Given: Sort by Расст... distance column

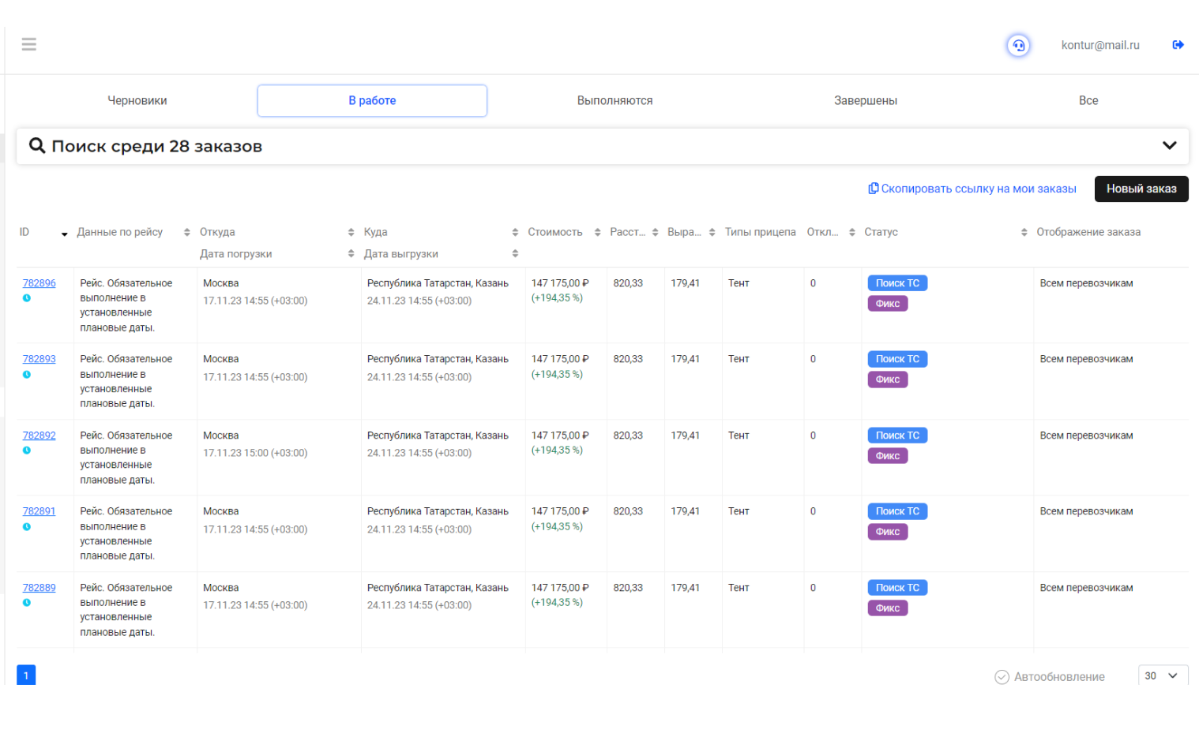Looking at the screenshot, I should 656,232.
